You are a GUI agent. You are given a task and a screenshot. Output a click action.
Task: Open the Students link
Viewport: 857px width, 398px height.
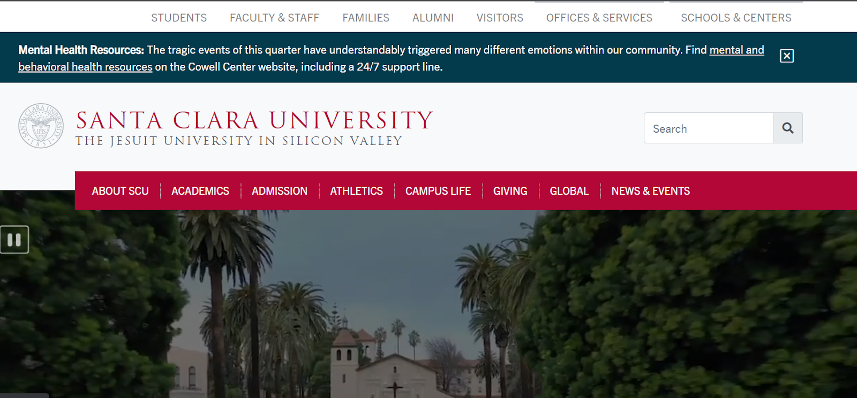(179, 18)
